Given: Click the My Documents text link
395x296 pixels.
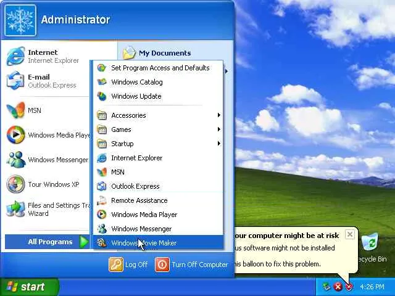Looking at the screenshot, I should pos(165,53).
